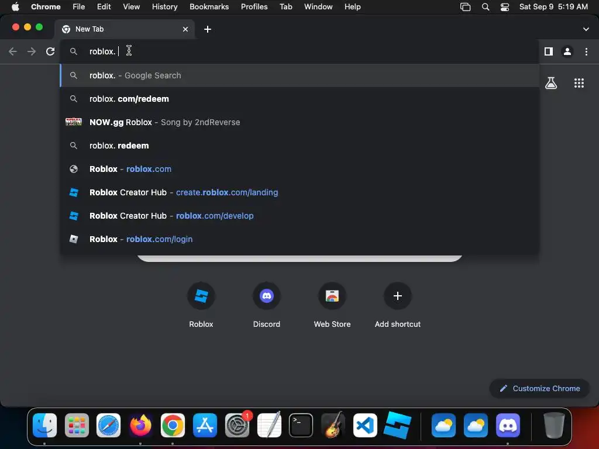This screenshot has height=449, width=599.
Task: Launch Safari from the dock
Action: point(108,426)
